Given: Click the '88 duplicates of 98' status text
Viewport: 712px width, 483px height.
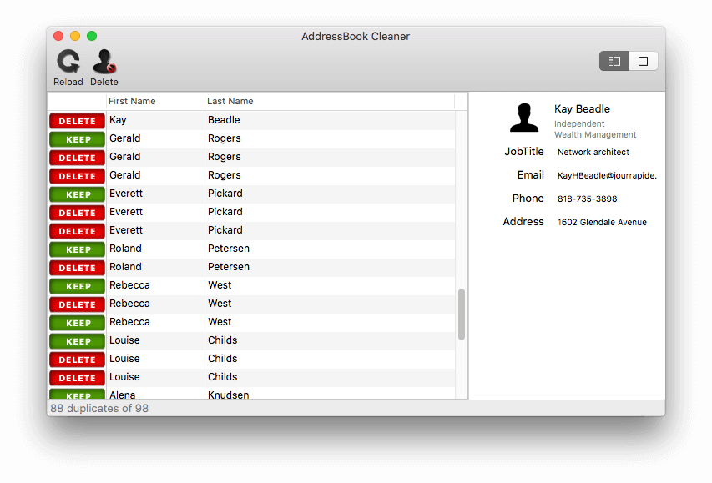Looking at the screenshot, I should [99, 408].
